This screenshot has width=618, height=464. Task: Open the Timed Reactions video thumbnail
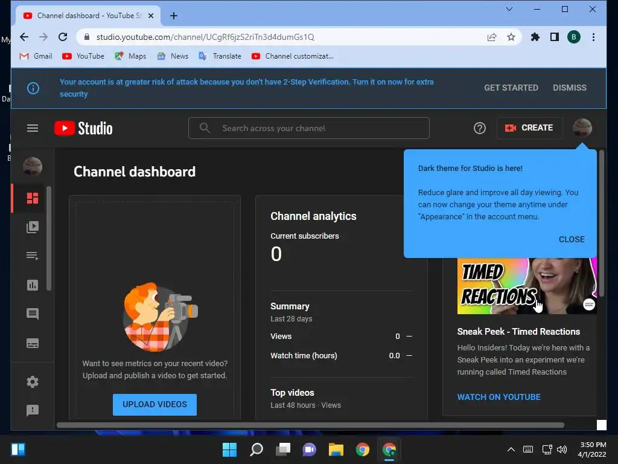pyautogui.click(x=526, y=286)
